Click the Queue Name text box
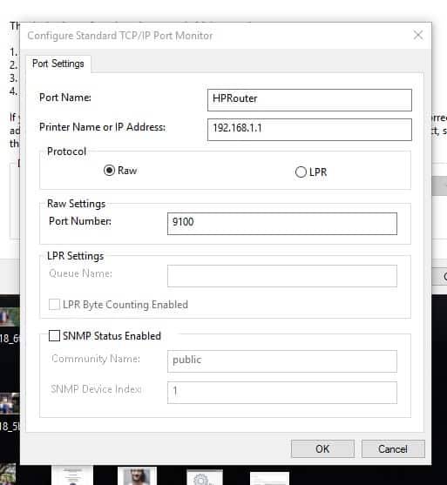This screenshot has width=447, height=485. tap(282, 276)
